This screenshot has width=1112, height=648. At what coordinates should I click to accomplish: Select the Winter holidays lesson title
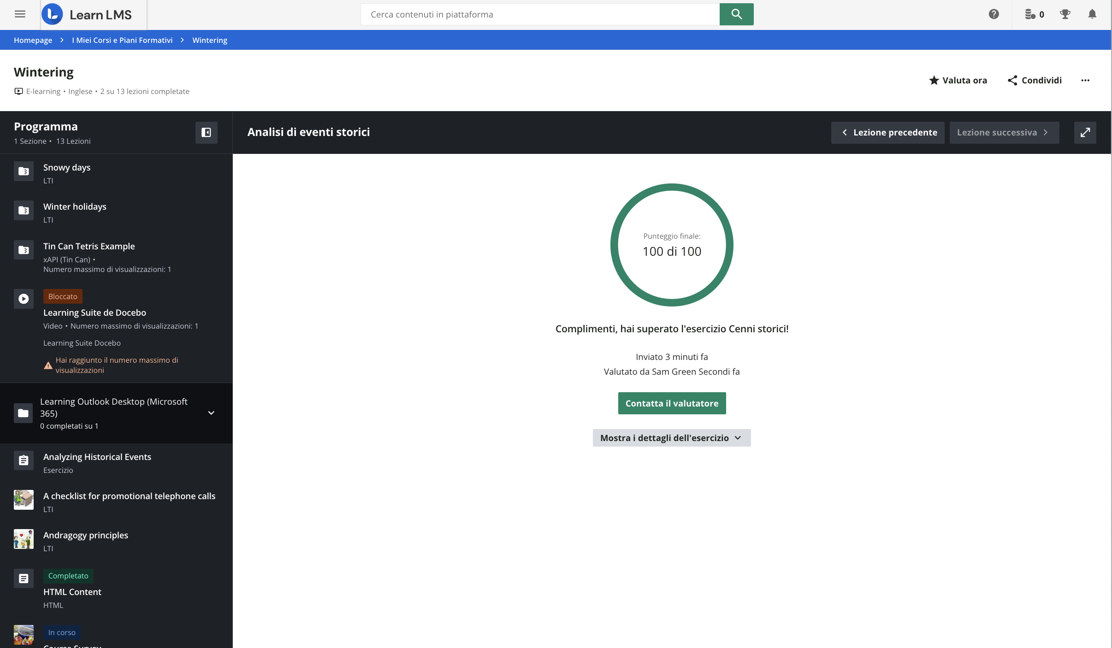coord(75,206)
